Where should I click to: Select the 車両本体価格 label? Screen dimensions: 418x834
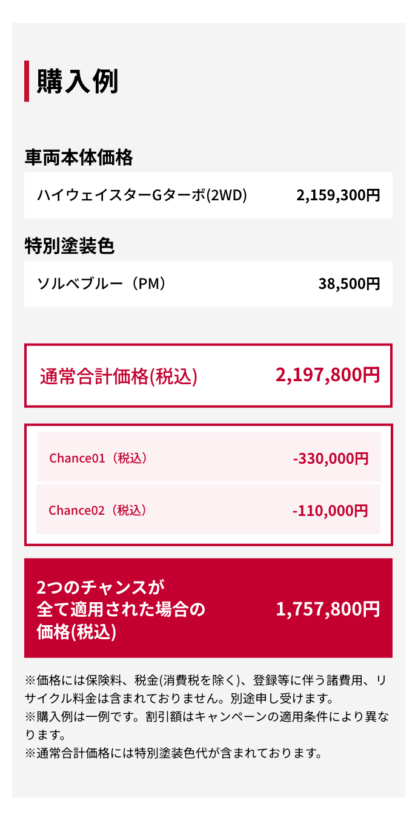tap(79, 158)
